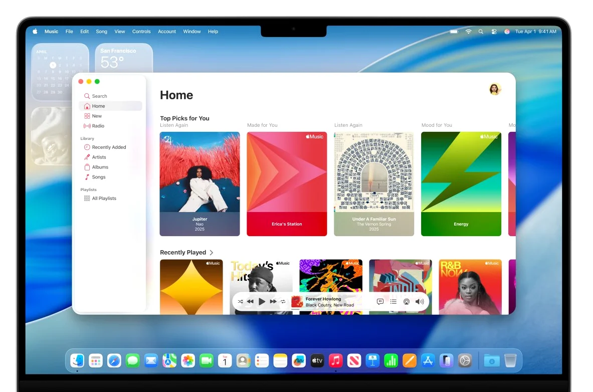Open the playback queue list
Screen dimensions: 593x392
393,301
